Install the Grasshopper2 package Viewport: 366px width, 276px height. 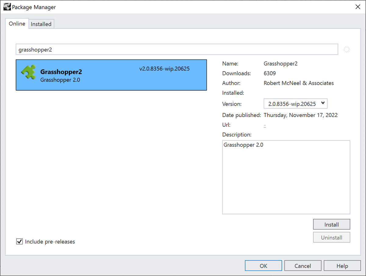[332, 224]
